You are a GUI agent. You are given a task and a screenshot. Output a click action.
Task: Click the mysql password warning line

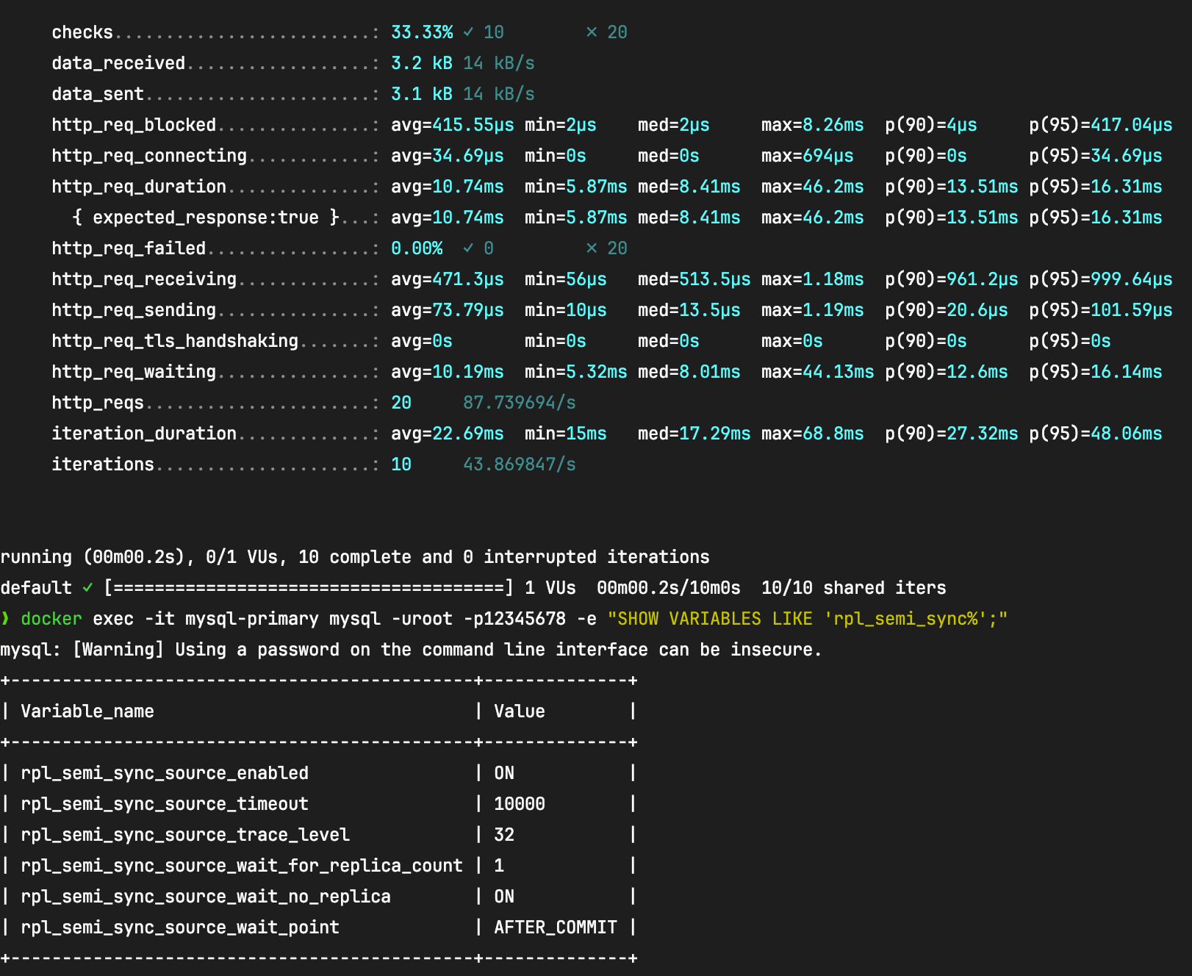pyautogui.click(x=411, y=649)
